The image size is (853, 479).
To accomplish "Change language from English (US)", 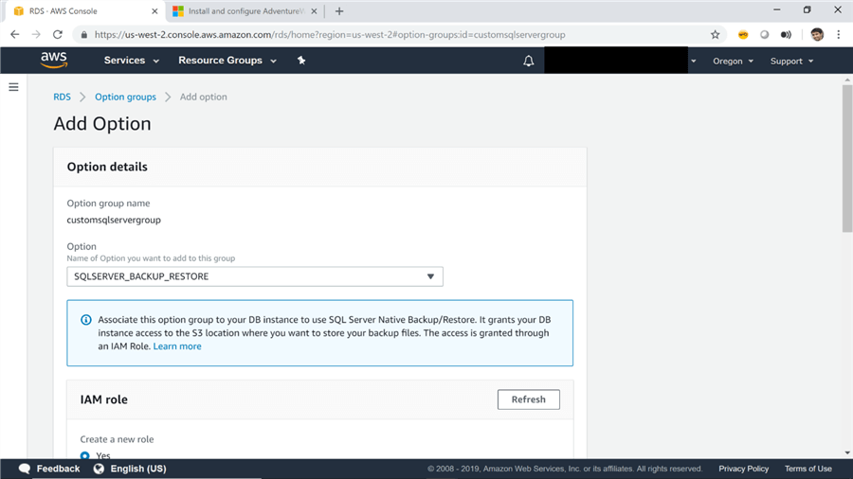I will 138,469.
